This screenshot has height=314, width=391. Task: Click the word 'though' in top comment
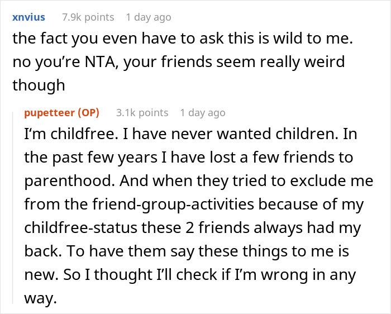click(x=39, y=84)
